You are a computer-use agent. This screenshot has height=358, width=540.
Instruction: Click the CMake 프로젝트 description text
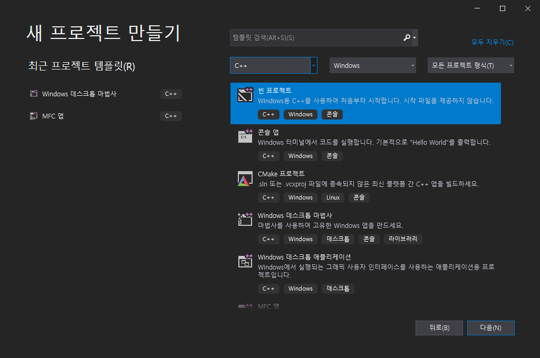pos(368,184)
